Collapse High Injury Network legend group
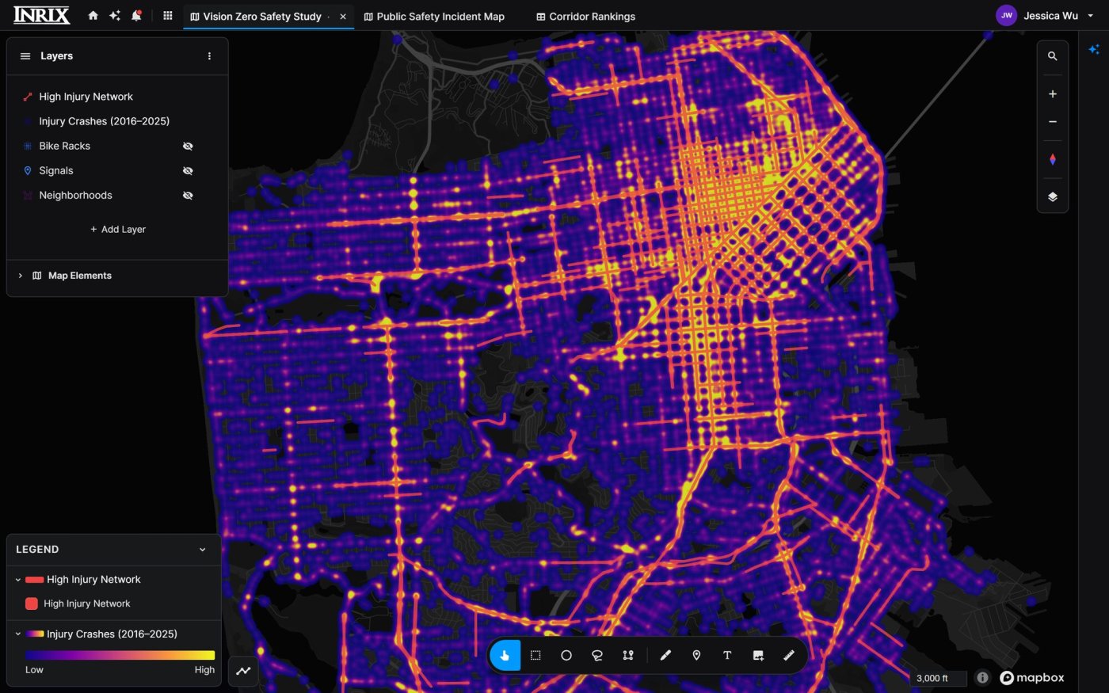The width and height of the screenshot is (1109, 693). [18, 580]
